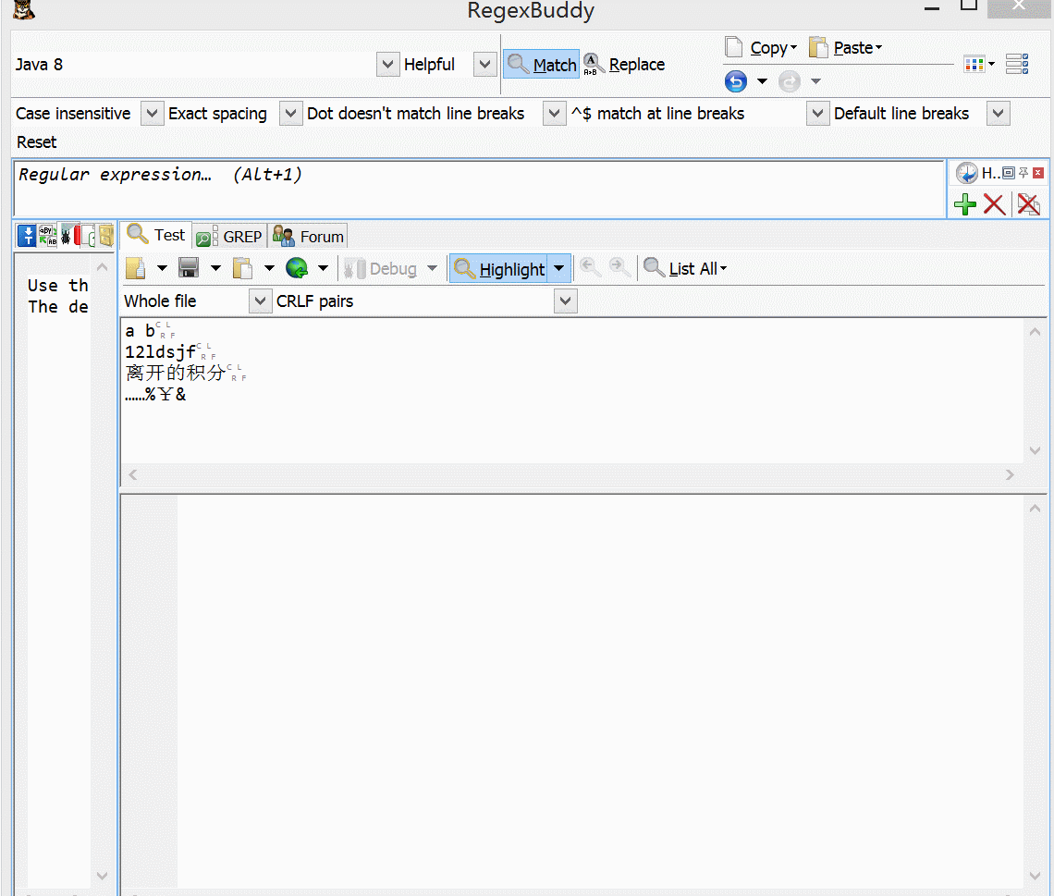Expand Dot doesn't match line breaks dropdown

[554, 114]
